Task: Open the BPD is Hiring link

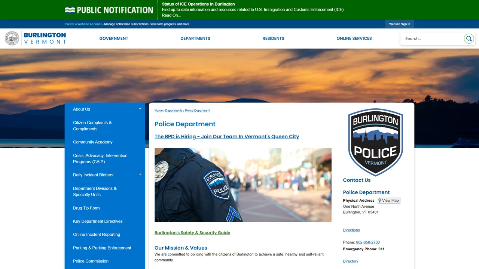Action: pyautogui.click(x=227, y=137)
